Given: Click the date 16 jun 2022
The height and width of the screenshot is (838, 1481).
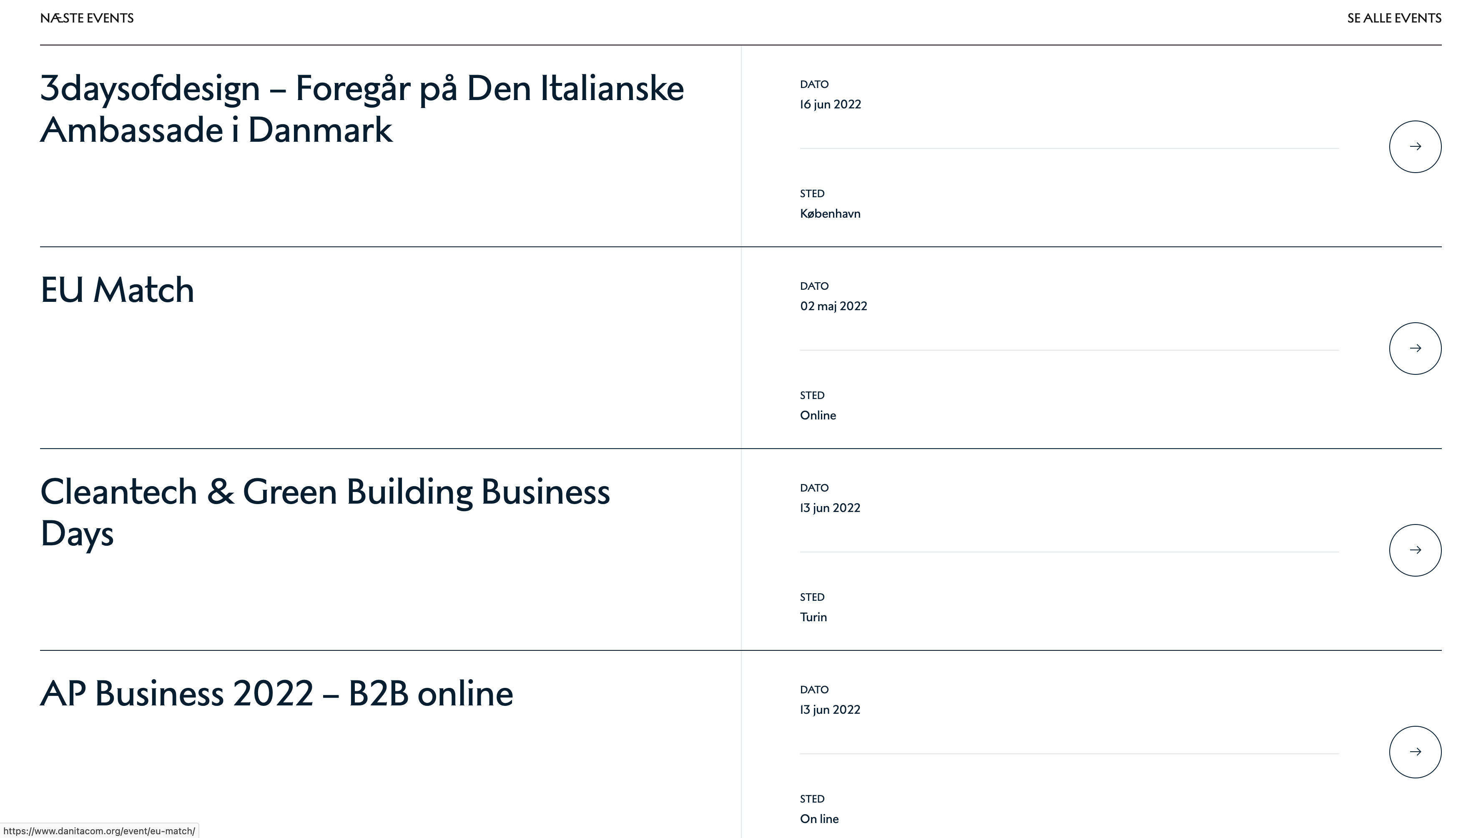Looking at the screenshot, I should [830, 104].
